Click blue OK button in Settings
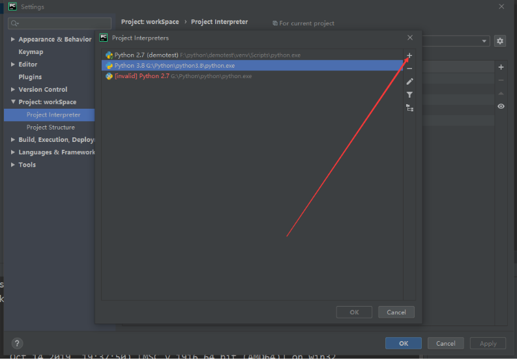Screen dimensions: 517x360 [404, 343]
